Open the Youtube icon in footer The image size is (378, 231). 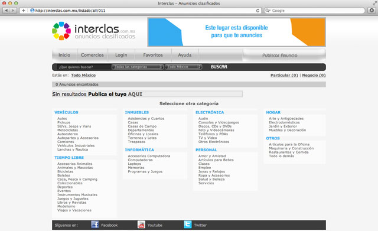(x=141, y=225)
